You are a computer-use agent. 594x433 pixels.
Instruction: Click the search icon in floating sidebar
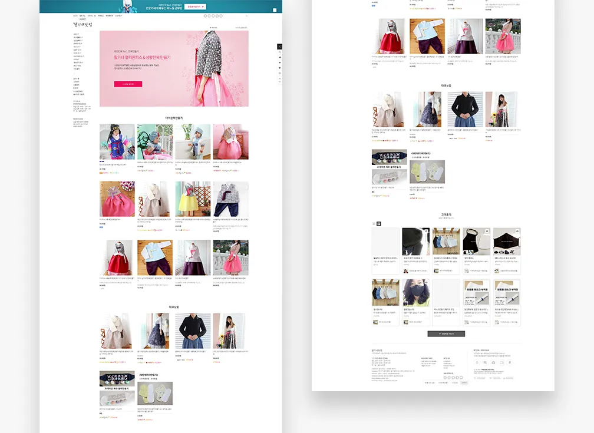tap(279, 52)
